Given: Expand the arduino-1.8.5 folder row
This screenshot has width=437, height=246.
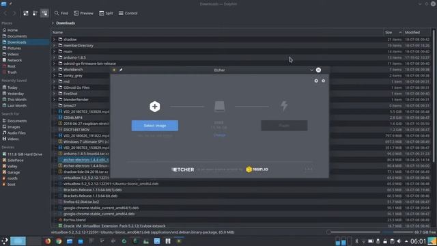Looking at the screenshot, I should (55, 57).
